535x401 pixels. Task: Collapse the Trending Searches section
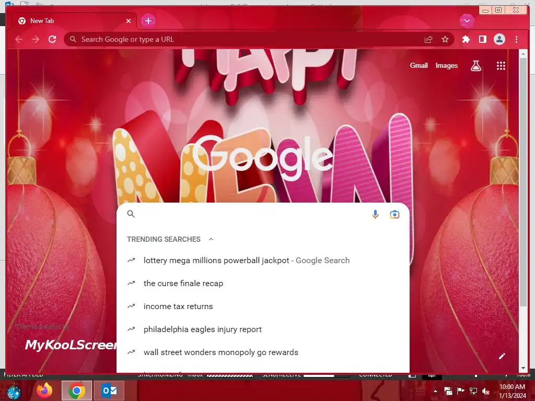[211, 239]
